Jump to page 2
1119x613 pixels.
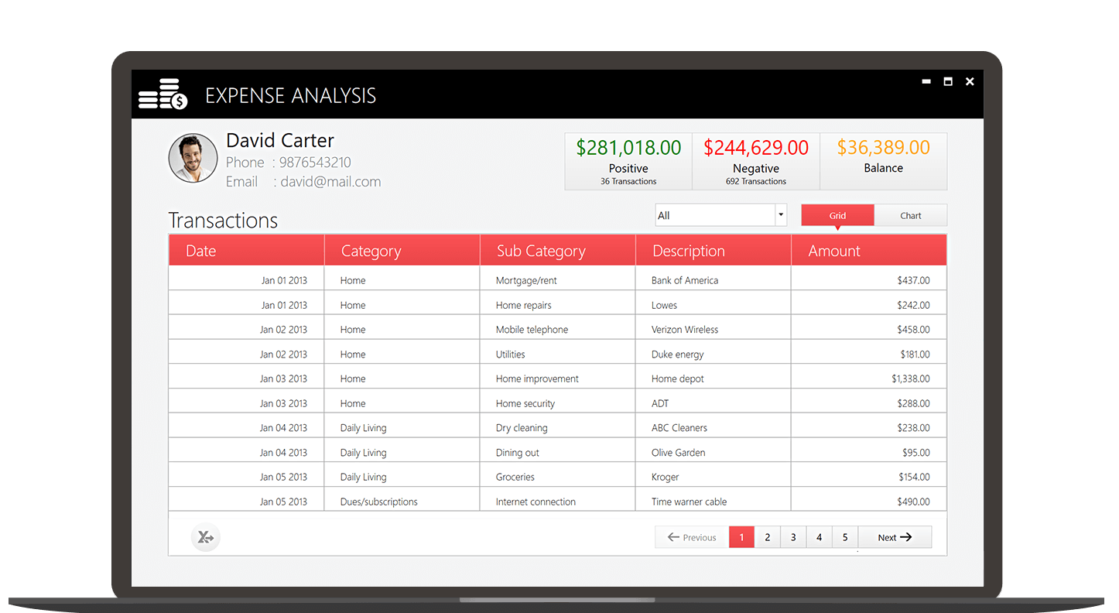point(767,537)
